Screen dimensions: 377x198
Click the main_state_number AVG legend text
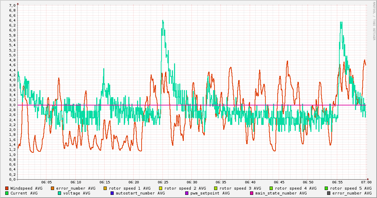pos(281,193)
